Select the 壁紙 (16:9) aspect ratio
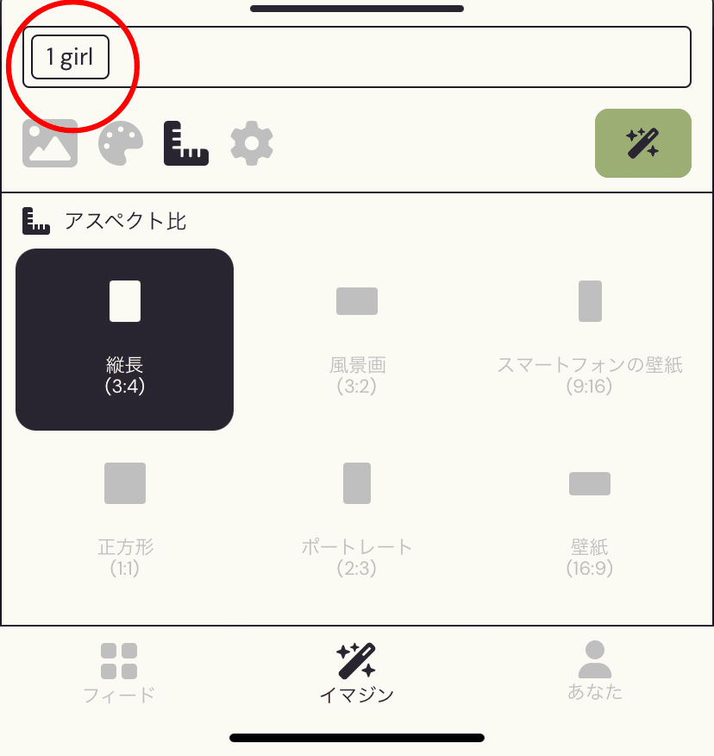 [x=590, y=521]
